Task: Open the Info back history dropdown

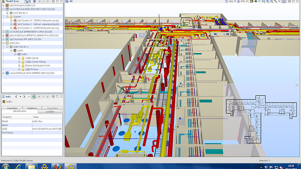Action: 20,96
